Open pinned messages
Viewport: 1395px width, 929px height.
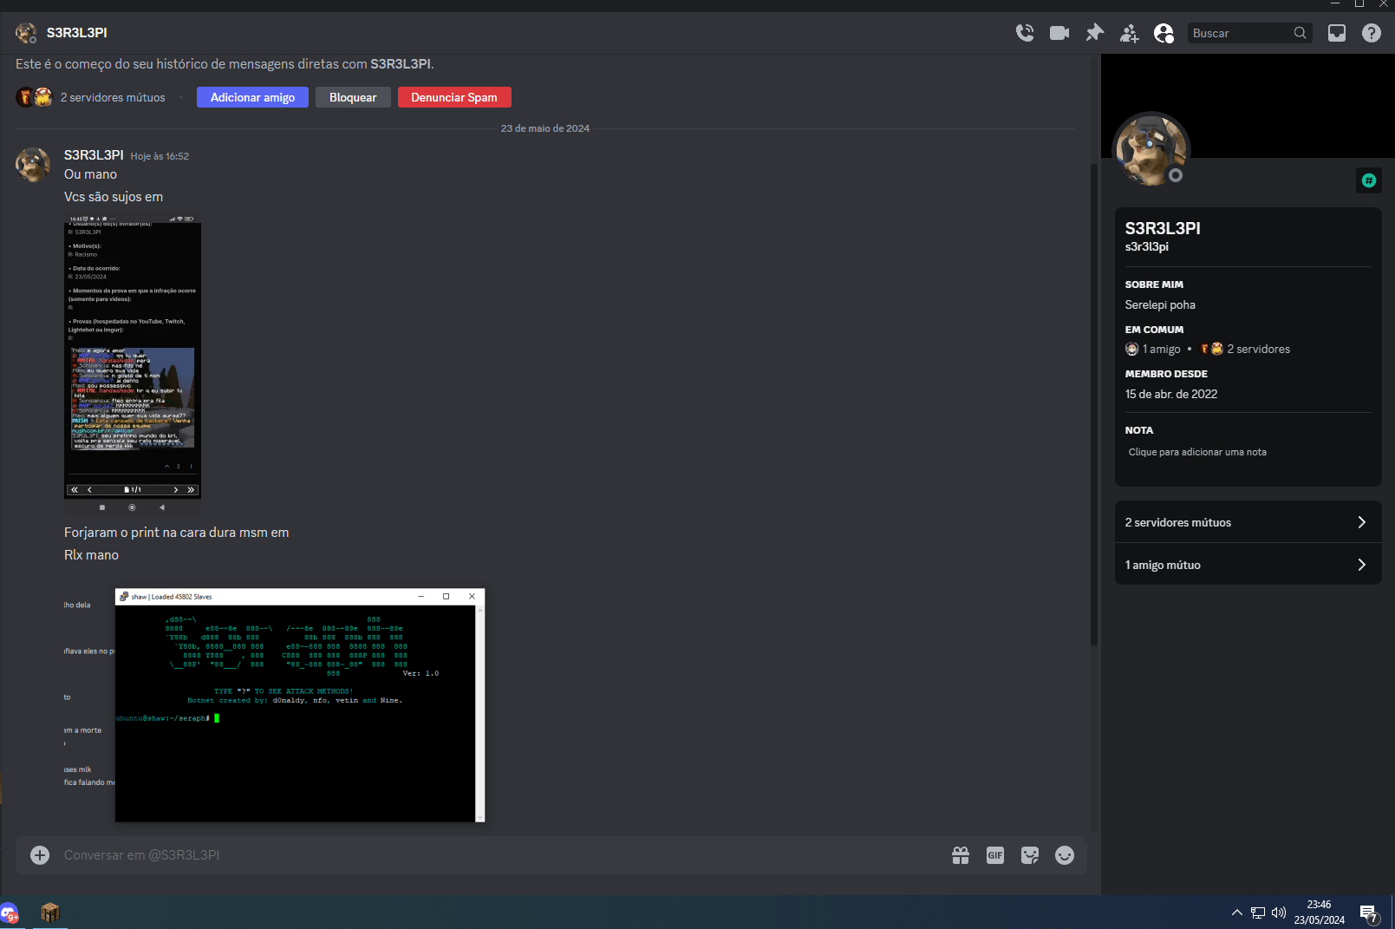(x=1094, y=33)
